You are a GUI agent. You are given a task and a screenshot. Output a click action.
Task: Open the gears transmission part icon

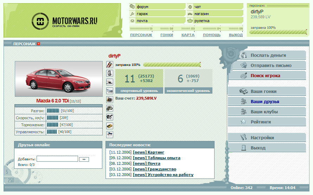tap(110, 108)
